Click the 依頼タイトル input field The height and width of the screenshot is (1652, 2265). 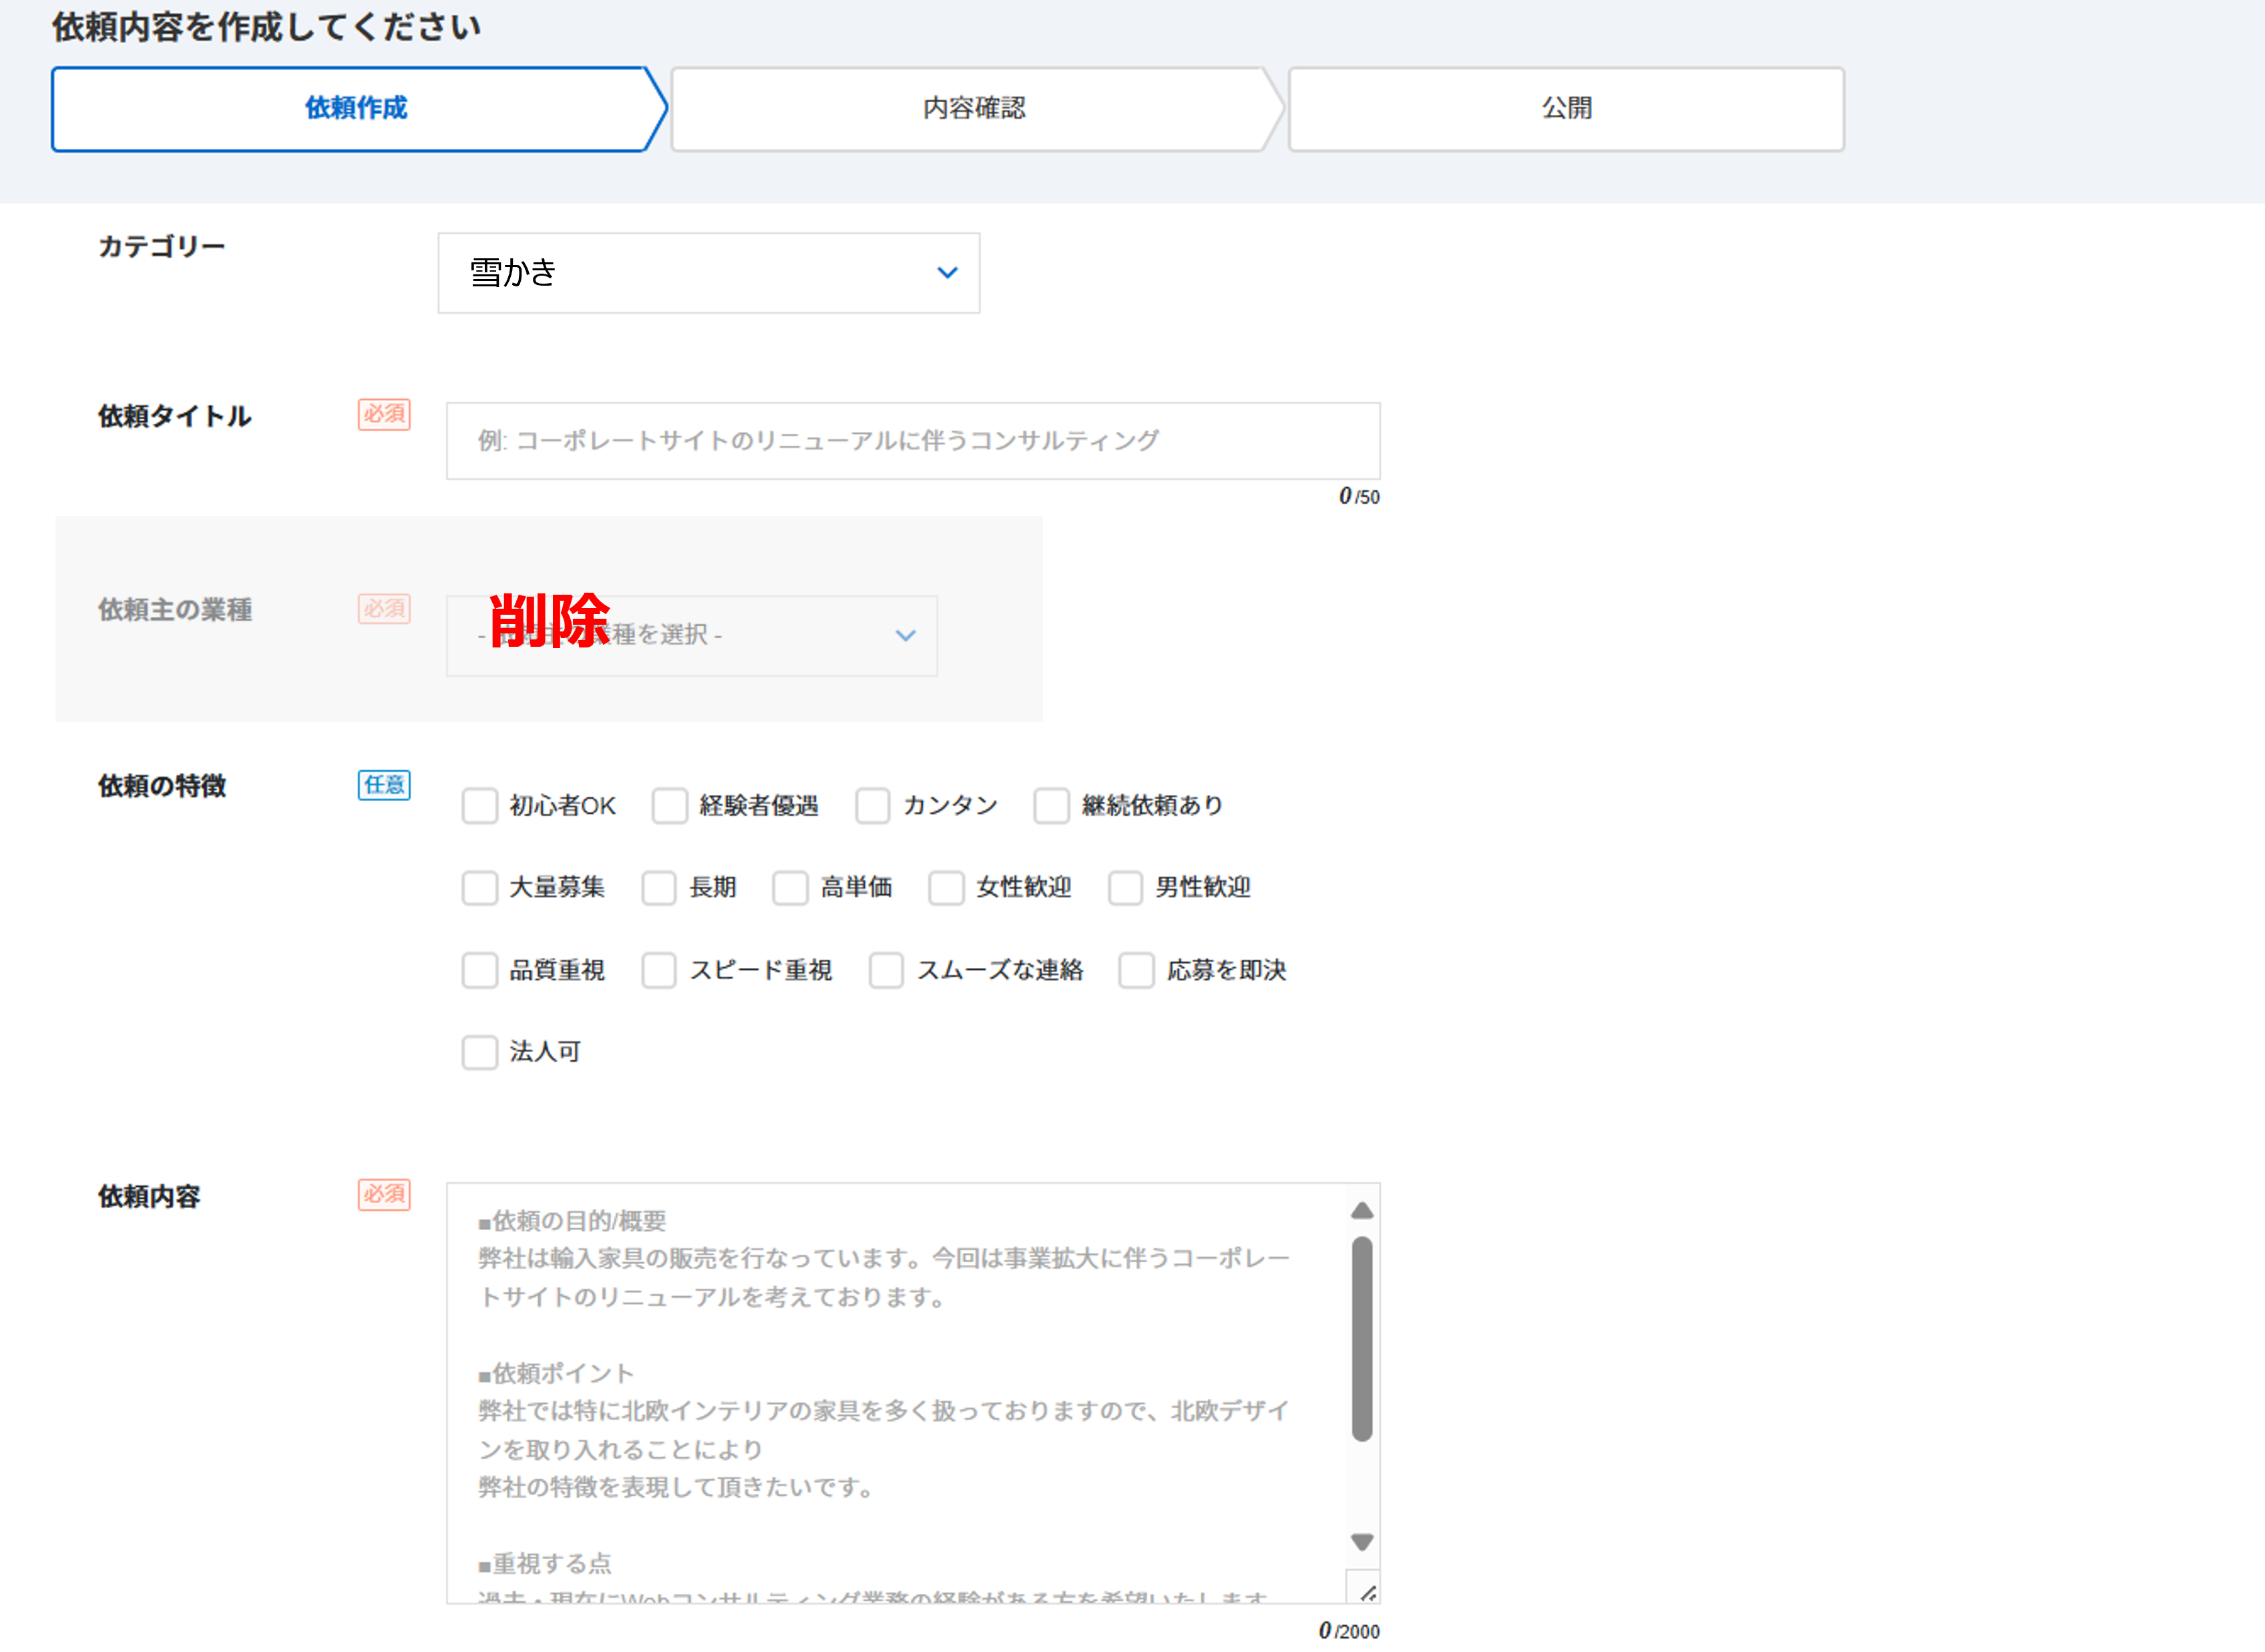click(x=912, y=441)
